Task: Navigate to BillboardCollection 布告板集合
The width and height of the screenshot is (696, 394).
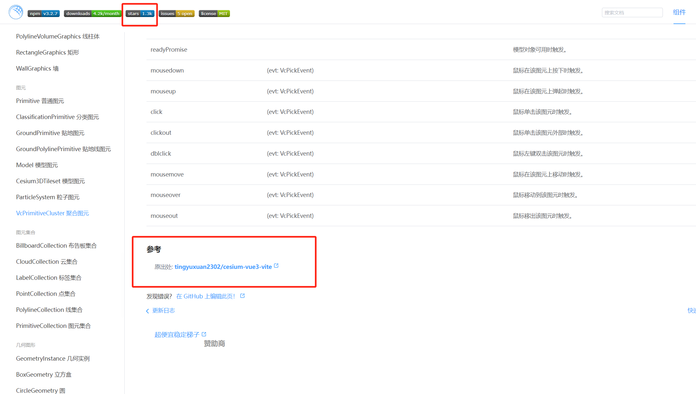Action: (56, 245)
